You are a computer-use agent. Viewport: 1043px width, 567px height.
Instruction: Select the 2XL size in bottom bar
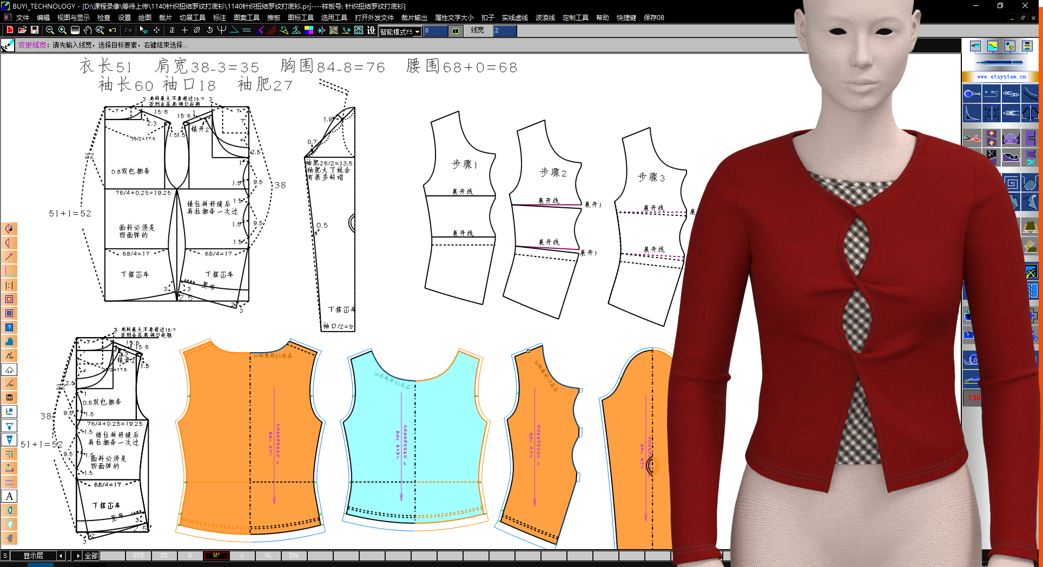click(x=294, y=556)
